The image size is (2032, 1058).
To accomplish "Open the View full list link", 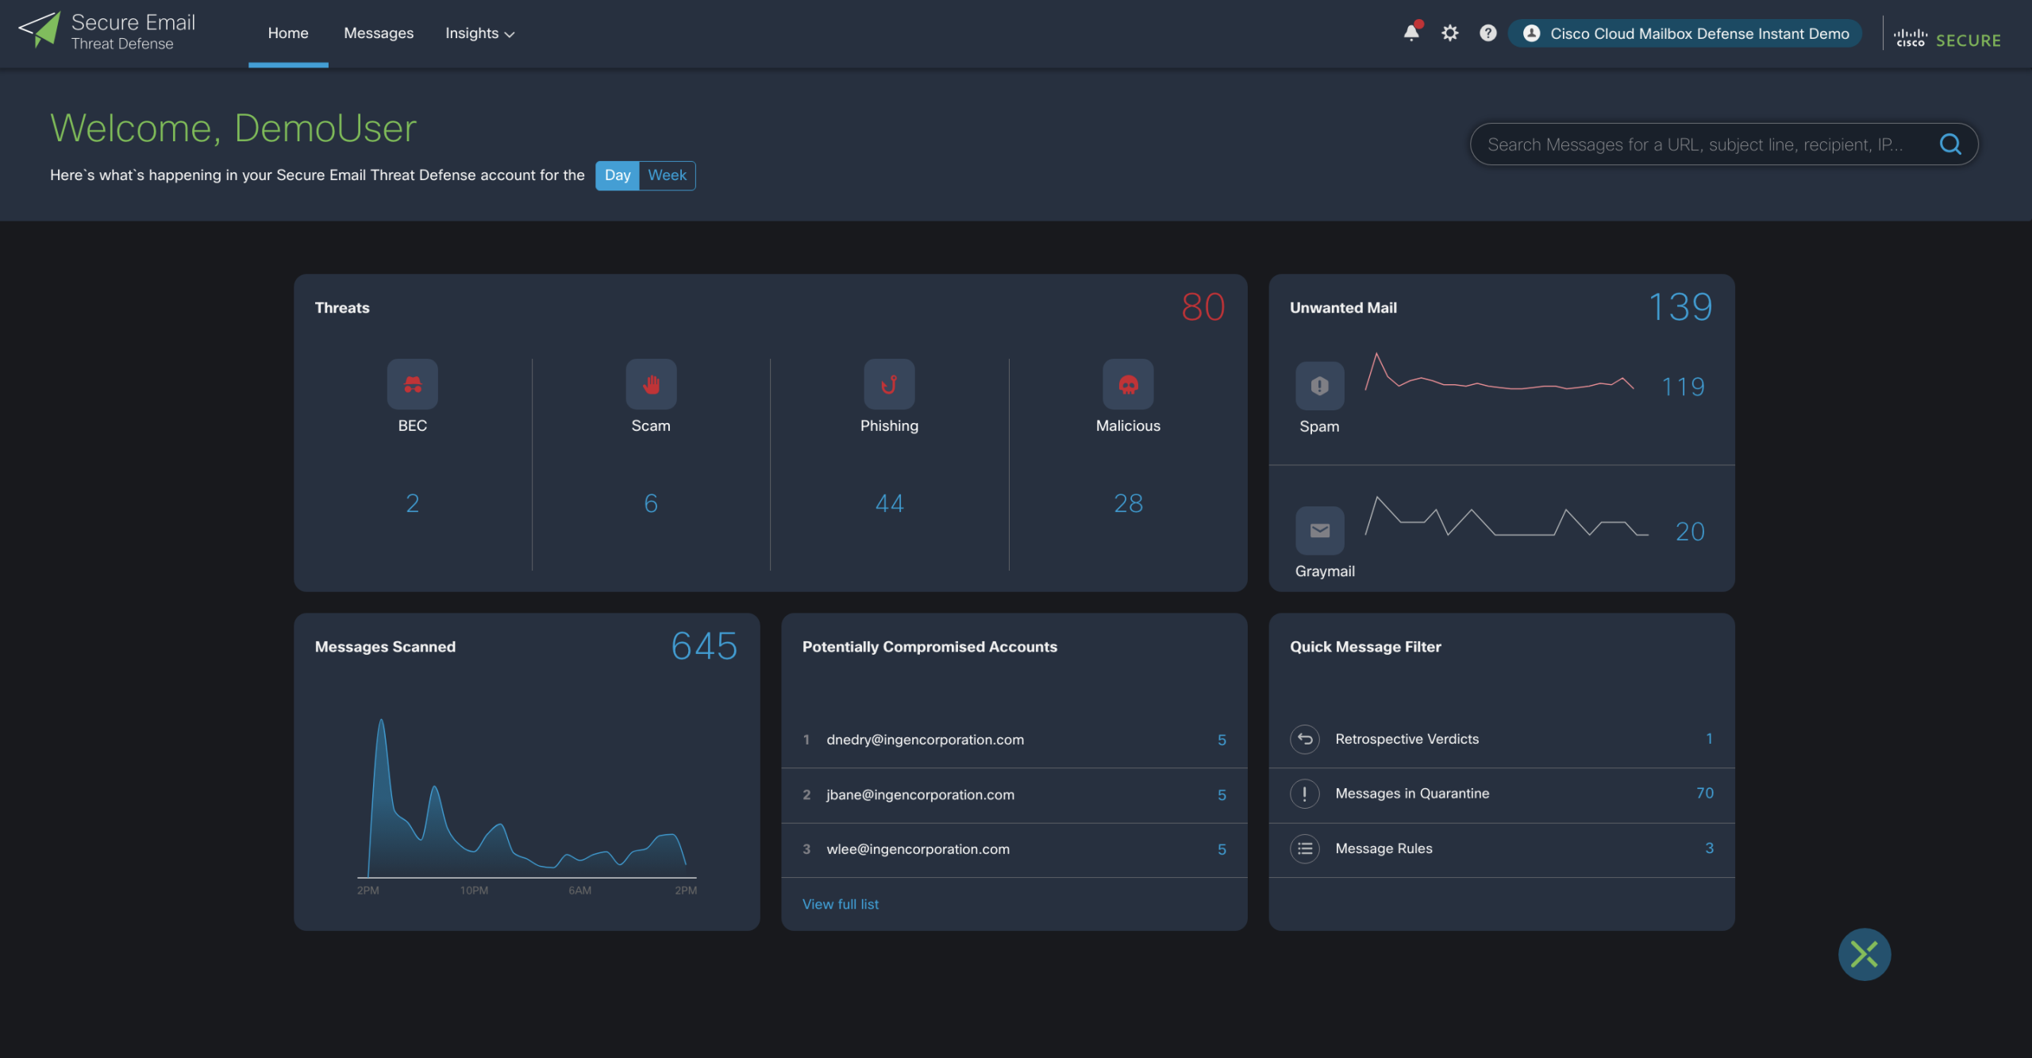I will tap(841, 904).
